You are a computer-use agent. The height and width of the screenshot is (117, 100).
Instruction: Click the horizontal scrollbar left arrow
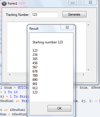click(x=10, y=74)
